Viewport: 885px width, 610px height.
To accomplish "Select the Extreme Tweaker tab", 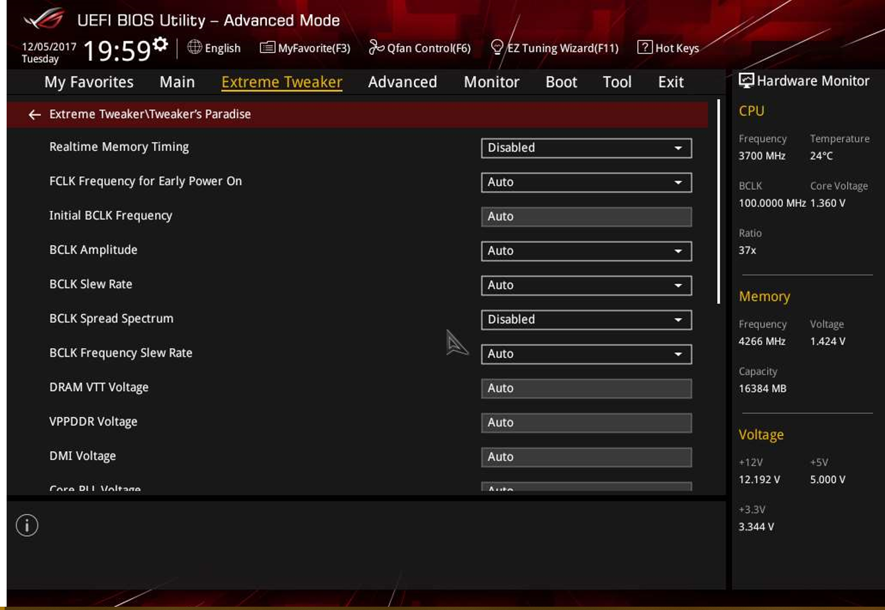I will [282, 82].
